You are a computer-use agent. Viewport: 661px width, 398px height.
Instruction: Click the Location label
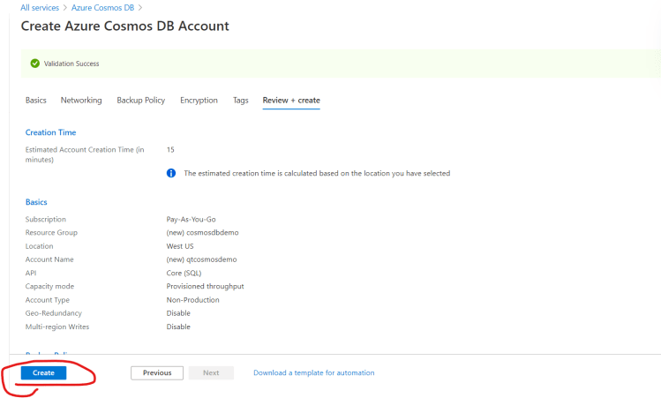[x=39, y=246]
